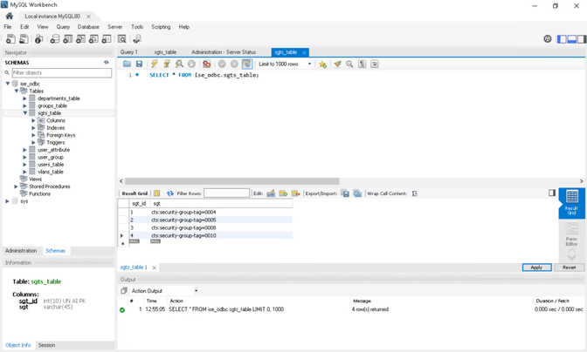Save the script to file icon
This screenshot has height=352, width=587.
pyautogui.click(x=139, y=64)
